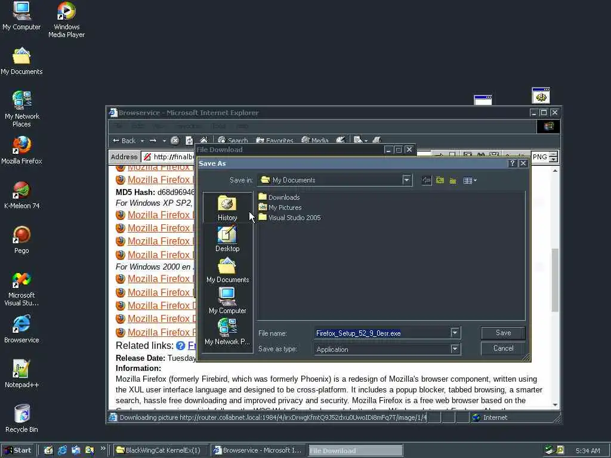Click the Cancel button in Save As
Viewport: 611px width, 458px height.
(x=503, y=348)
